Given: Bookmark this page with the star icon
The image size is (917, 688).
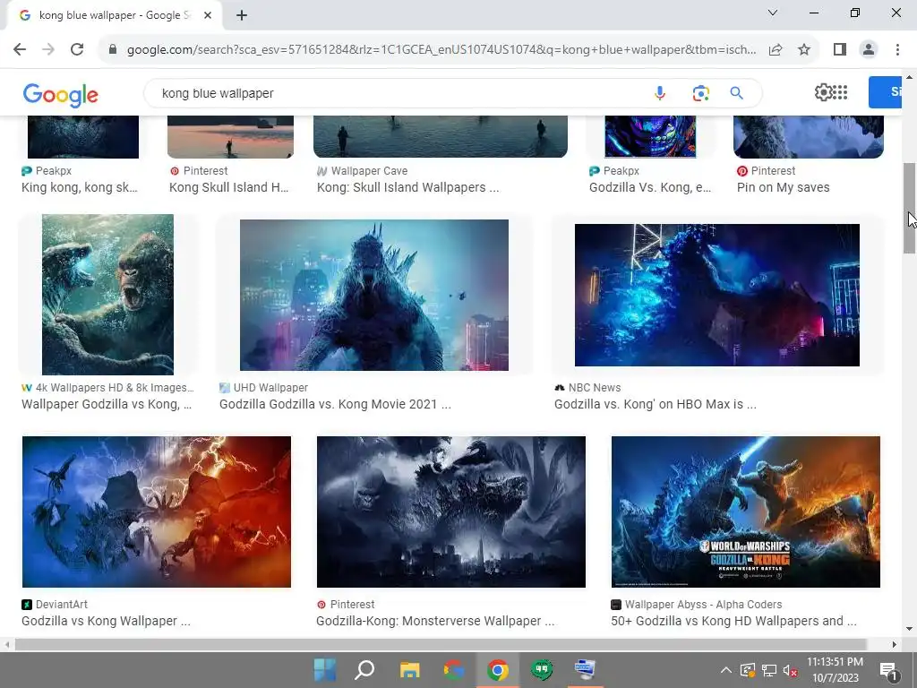Looking at the screenshot, I should [804, 50].
